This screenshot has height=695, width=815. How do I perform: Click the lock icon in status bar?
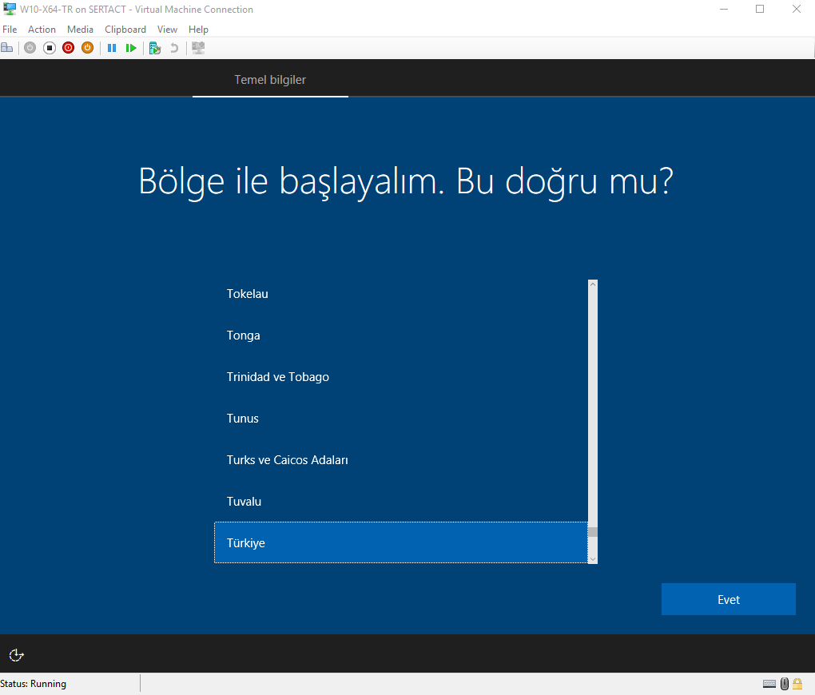[x=797, y=684]
